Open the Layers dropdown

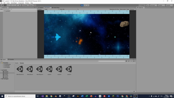click(161, 5)
